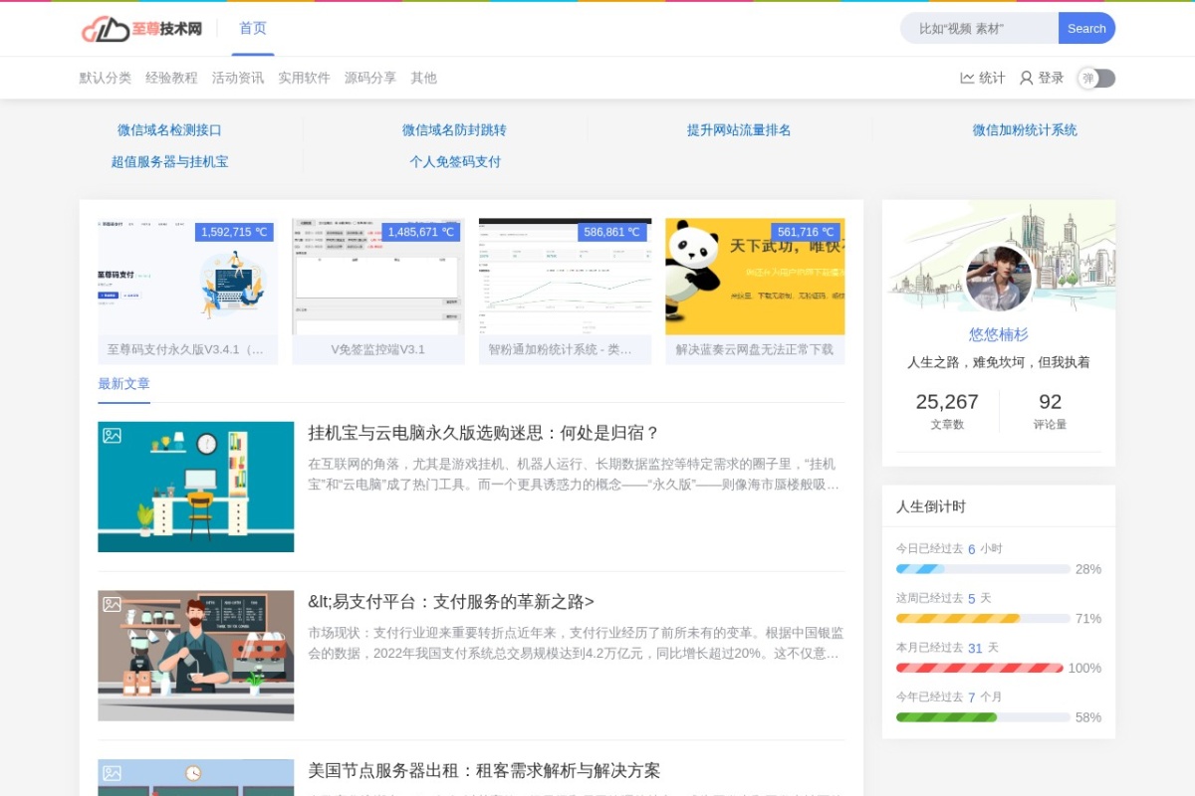Click the 挂机宝 article summary text

[574, 475]
